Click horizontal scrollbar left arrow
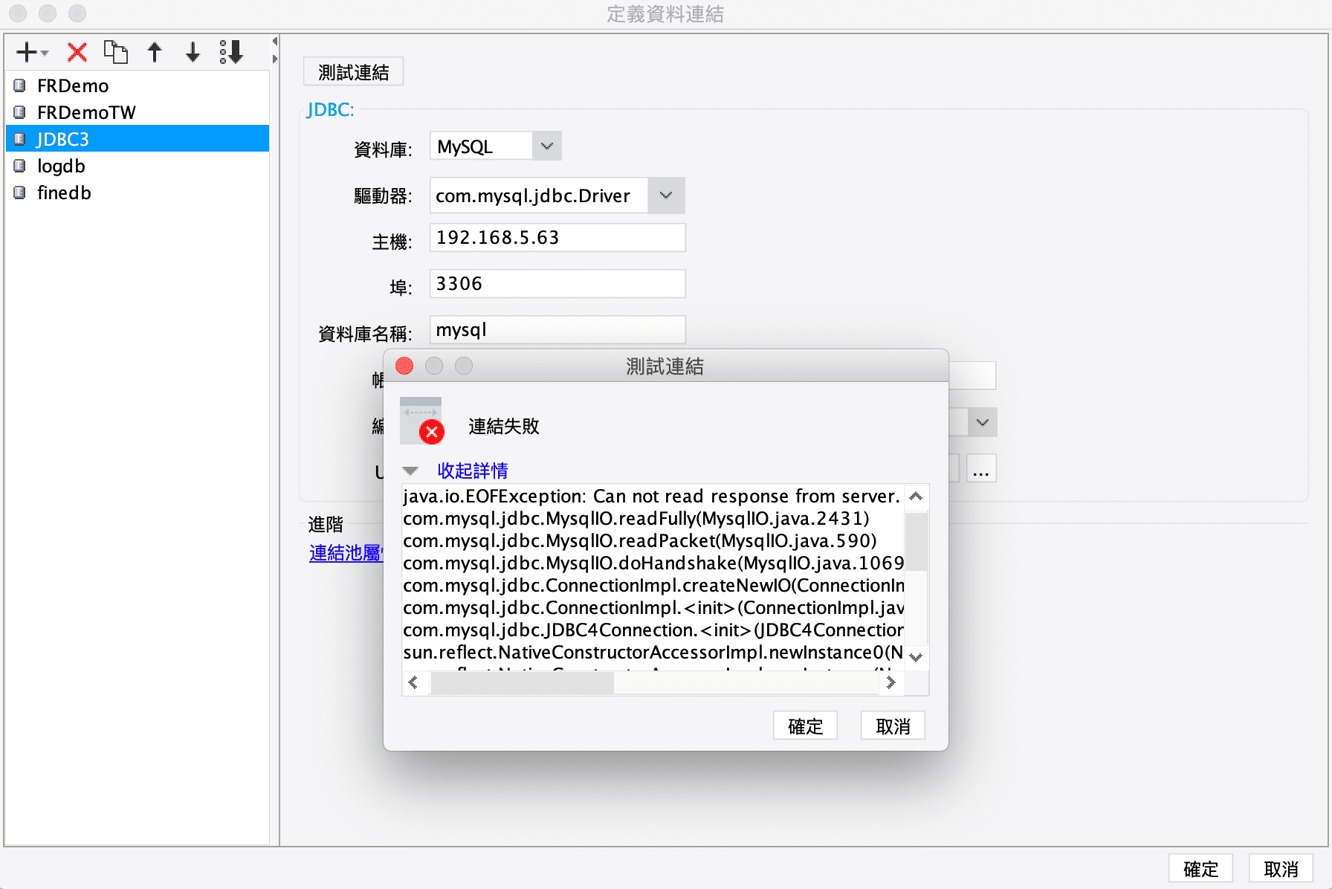Viewport: 1332px width, 889px height. point(414,682)
